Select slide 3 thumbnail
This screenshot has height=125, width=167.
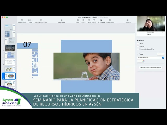pyautogui.click(x=10, y=41)
